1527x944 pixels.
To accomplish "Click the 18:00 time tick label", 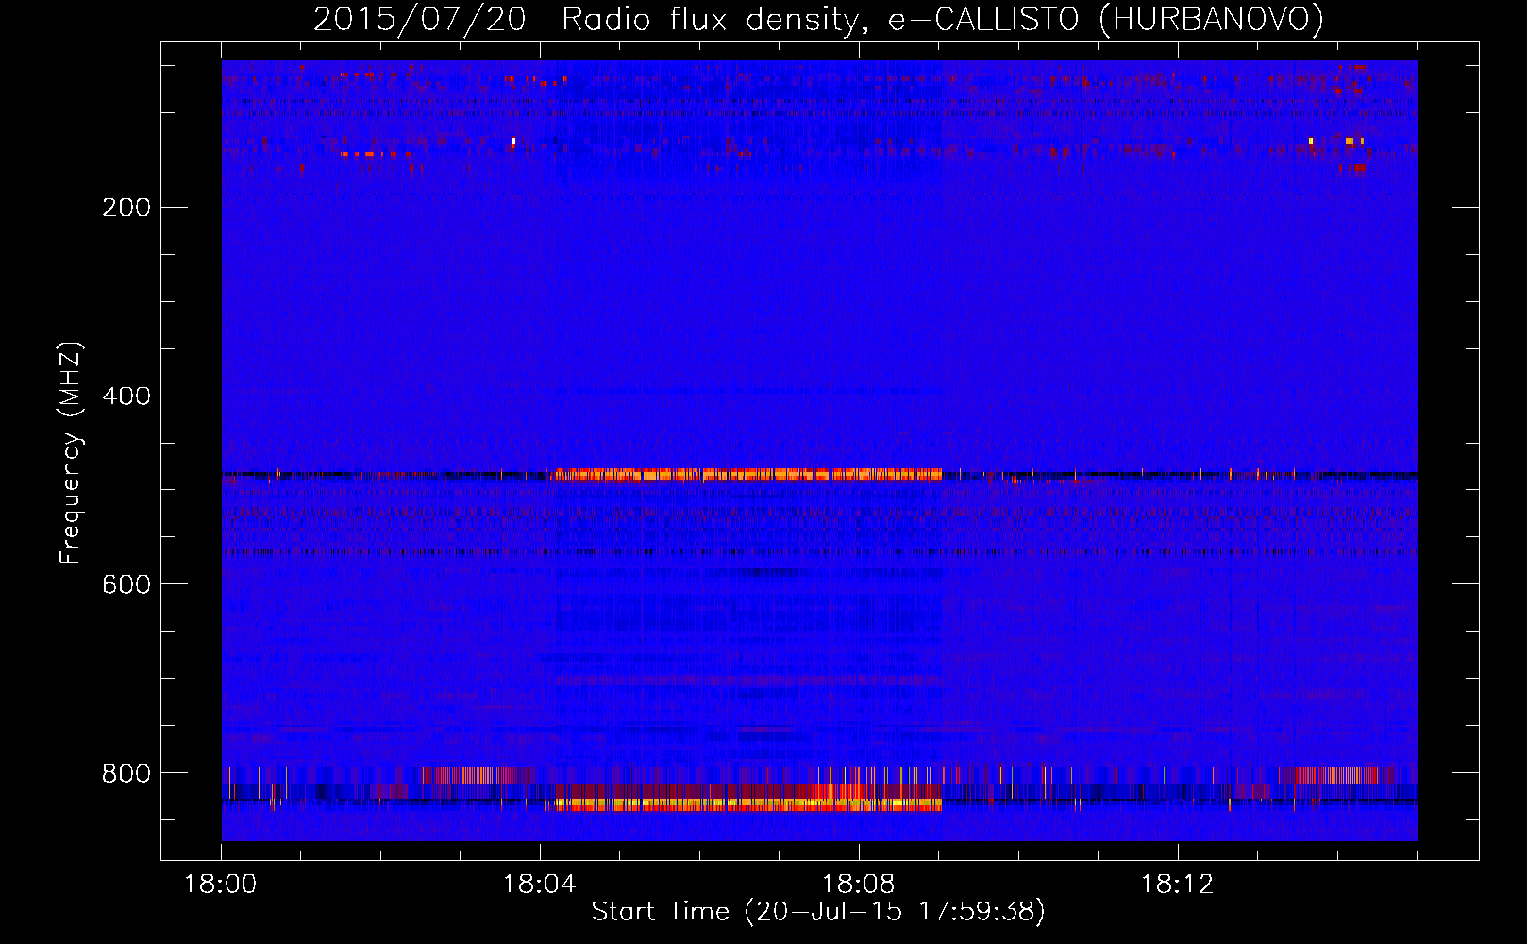I will (x=221, y=885).
